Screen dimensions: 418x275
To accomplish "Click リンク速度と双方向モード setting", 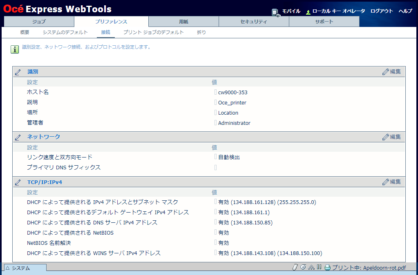I will (x=60, y=157).
